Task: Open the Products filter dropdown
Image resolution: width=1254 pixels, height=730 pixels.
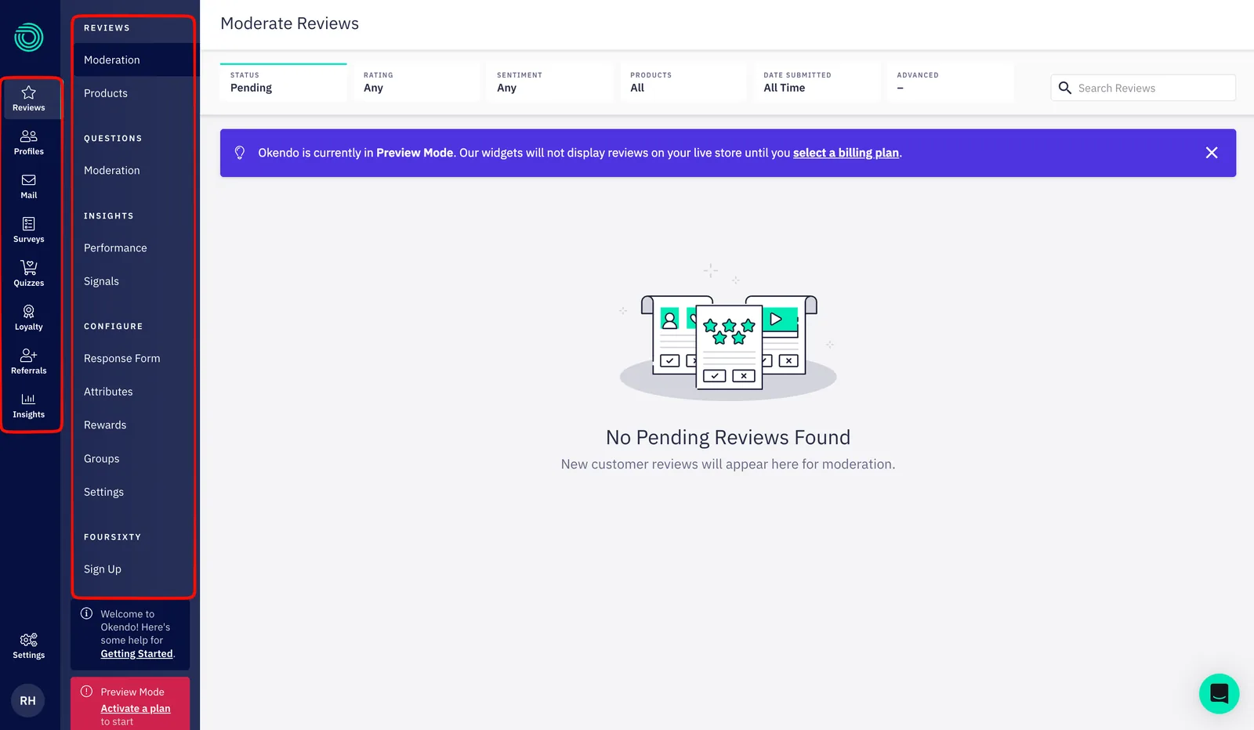Action: click(x=683, y=82)
